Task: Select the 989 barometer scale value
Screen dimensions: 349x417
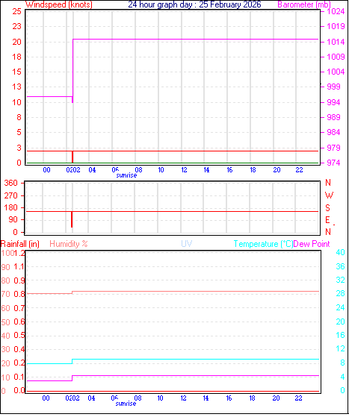Action: pyautogui.click(x=333, y=117)
